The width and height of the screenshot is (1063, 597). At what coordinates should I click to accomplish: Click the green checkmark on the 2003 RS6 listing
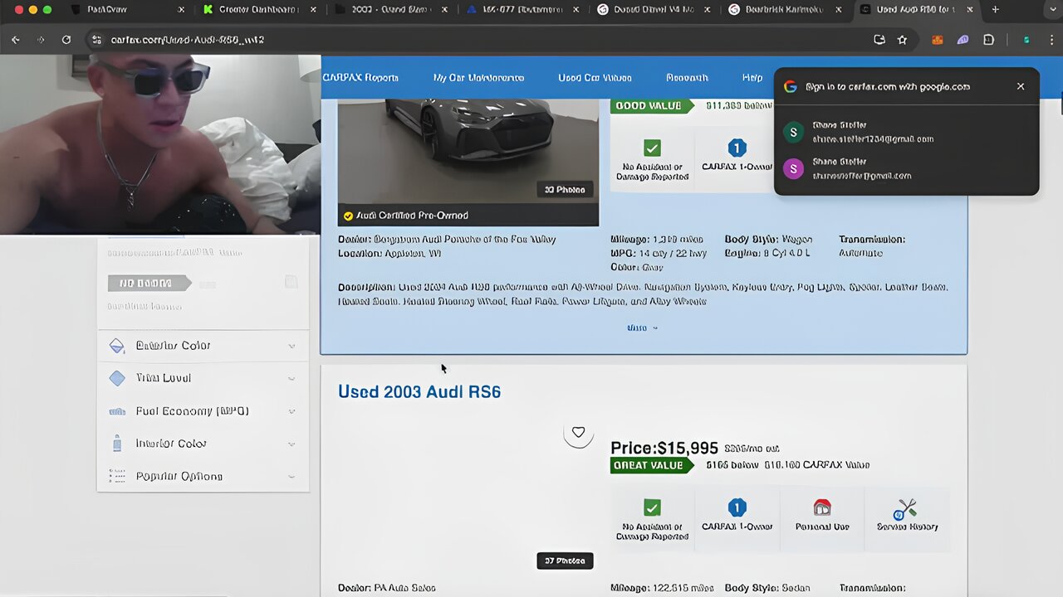coord(653,507)
